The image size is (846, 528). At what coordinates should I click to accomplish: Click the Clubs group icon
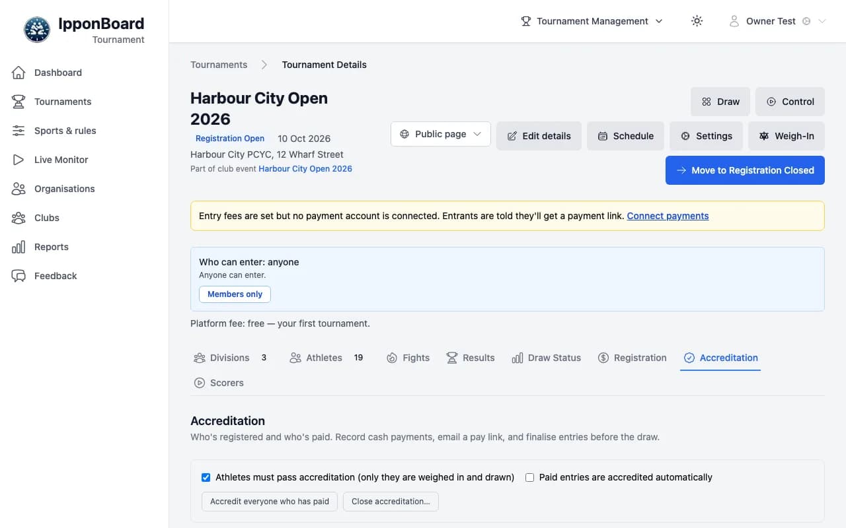pos(19,218)
